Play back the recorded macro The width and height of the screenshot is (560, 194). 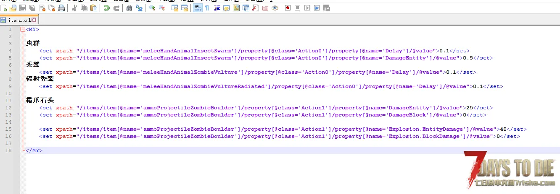[307, 8]
